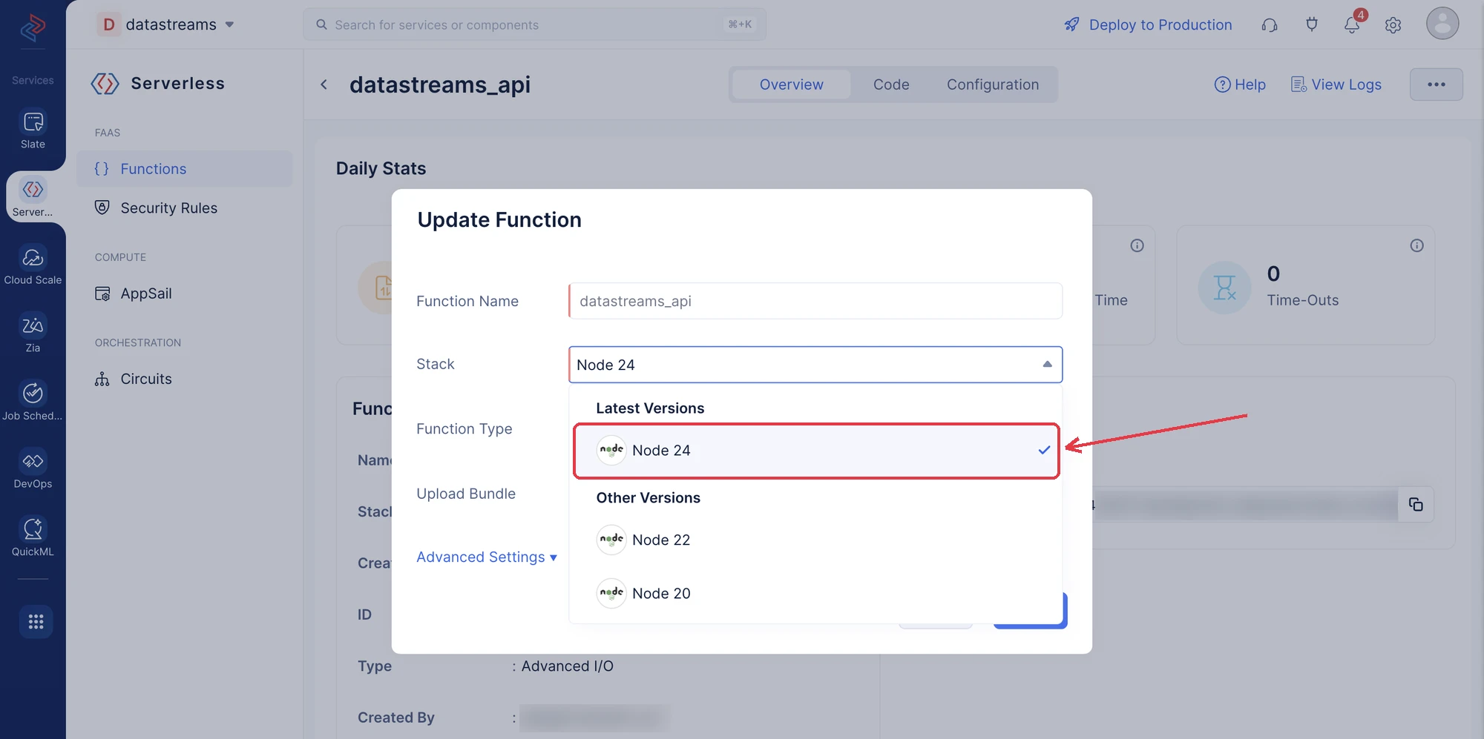The height and width of the screenshot is (739, 1484).
Task: Open the Help link
Action: tap(1240, 84)
